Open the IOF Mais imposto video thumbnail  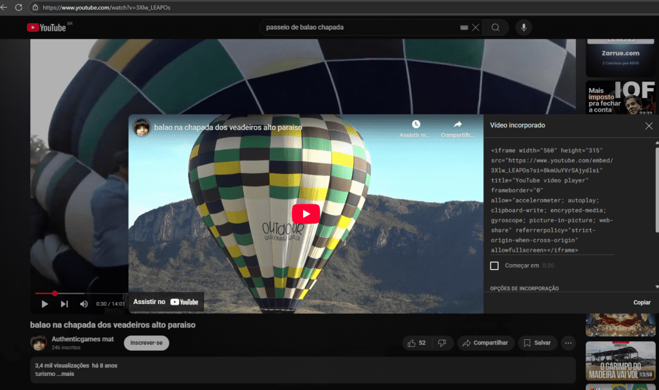click(x=620, y=98)
